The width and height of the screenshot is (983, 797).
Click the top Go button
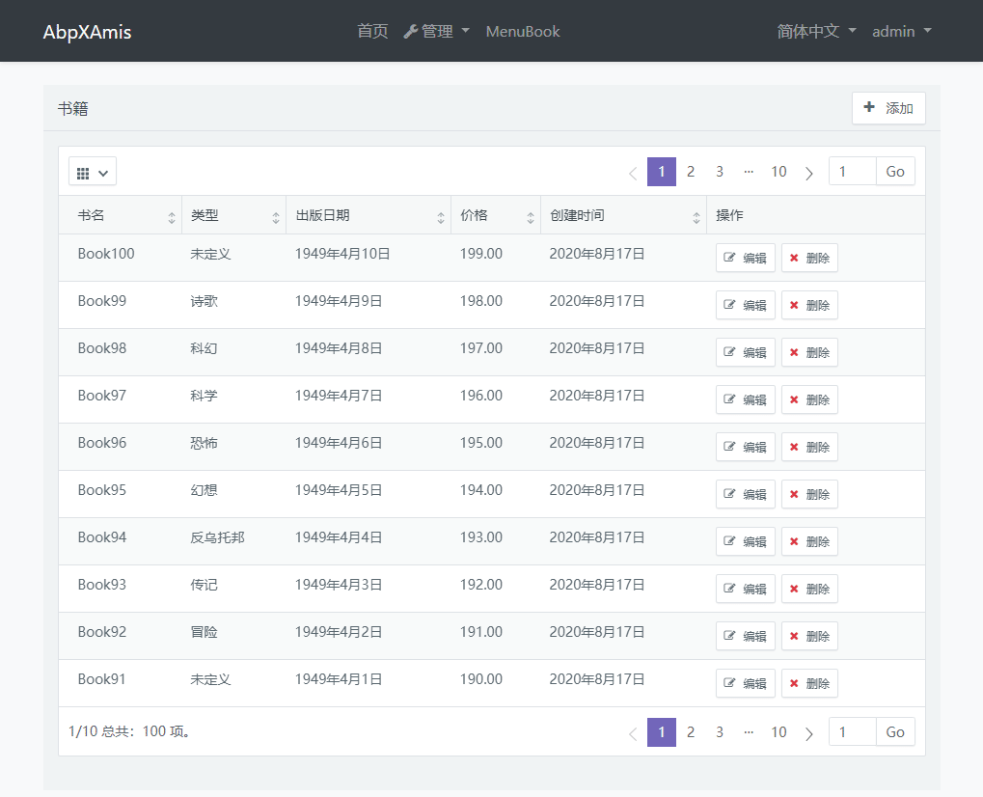895,171
